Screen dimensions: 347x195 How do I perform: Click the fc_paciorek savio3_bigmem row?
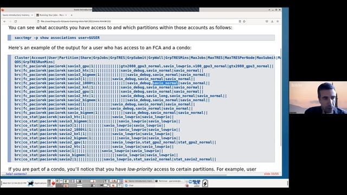tap(112, 75)
